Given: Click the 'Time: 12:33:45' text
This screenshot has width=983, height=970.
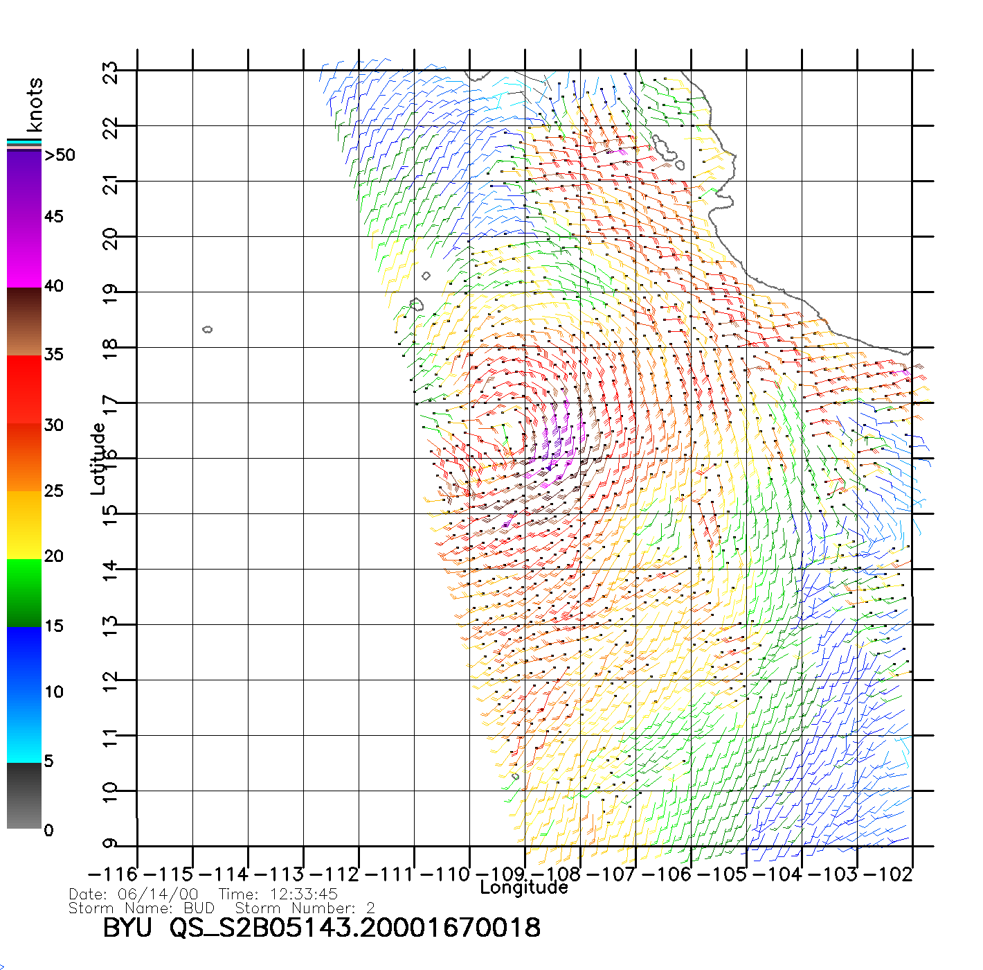Looking at the screenshot, I should click(278, 894).
